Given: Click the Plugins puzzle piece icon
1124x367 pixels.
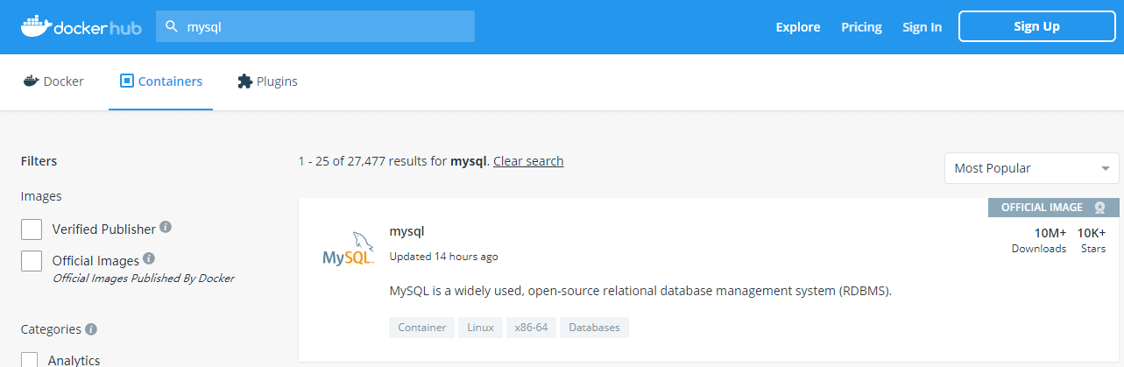Looking at the screenshot, I should 245,81.
